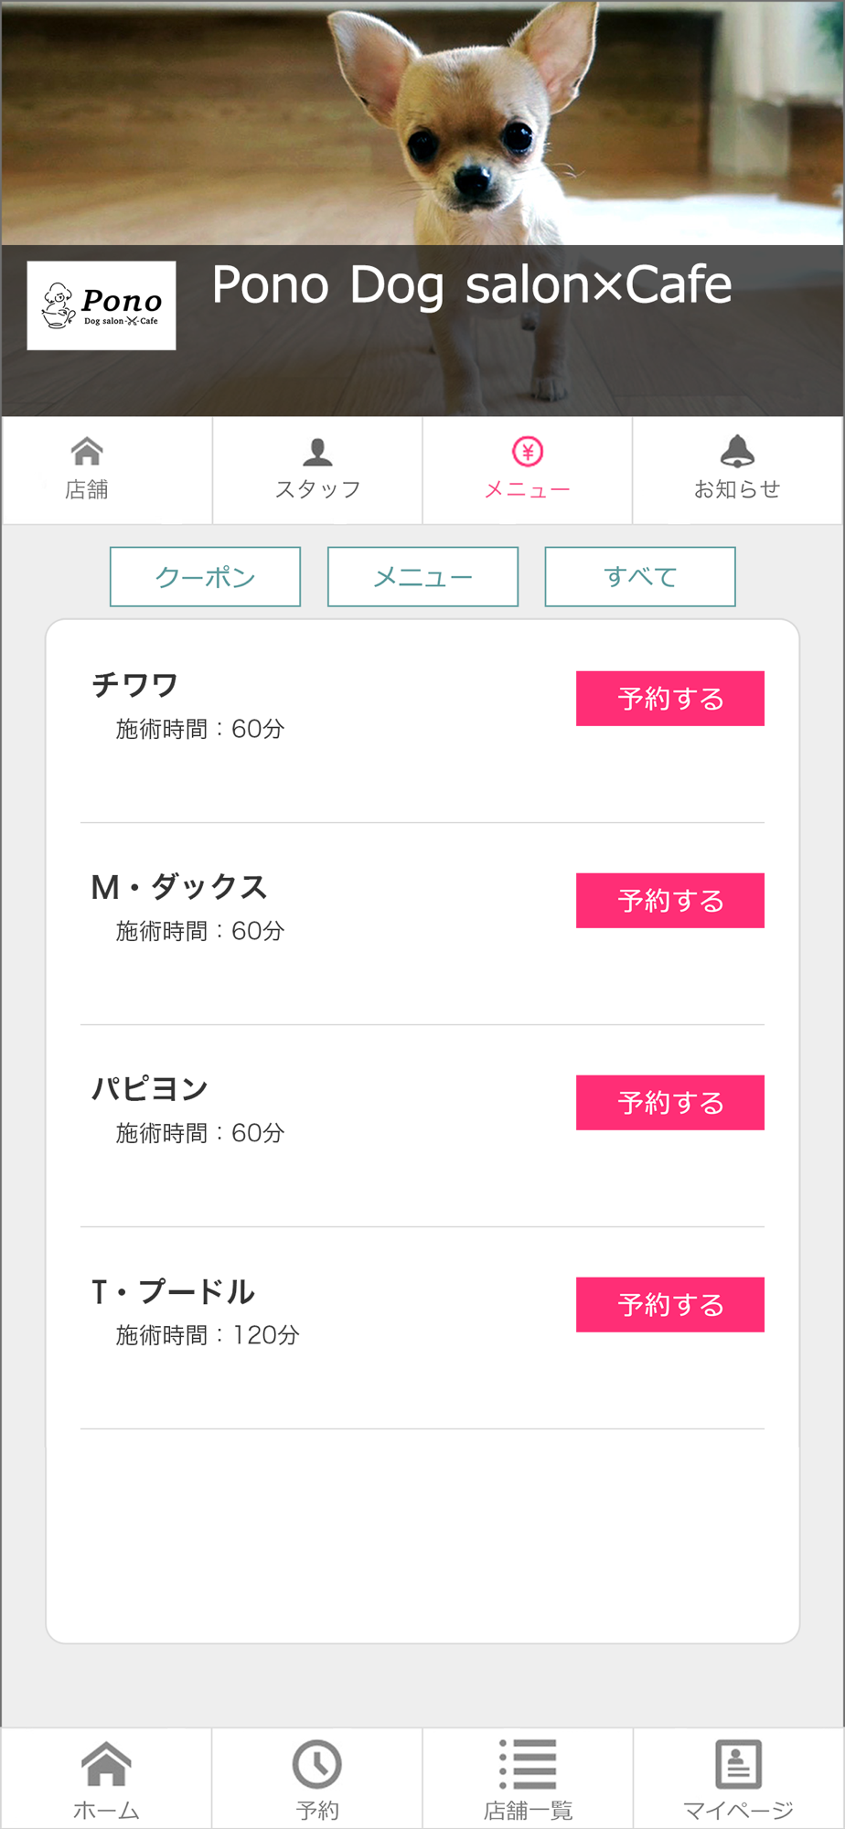The width and height of the screenshot is (845, 1829).
Task: Open the 予約 clock icon
Action: point(317,1764)
